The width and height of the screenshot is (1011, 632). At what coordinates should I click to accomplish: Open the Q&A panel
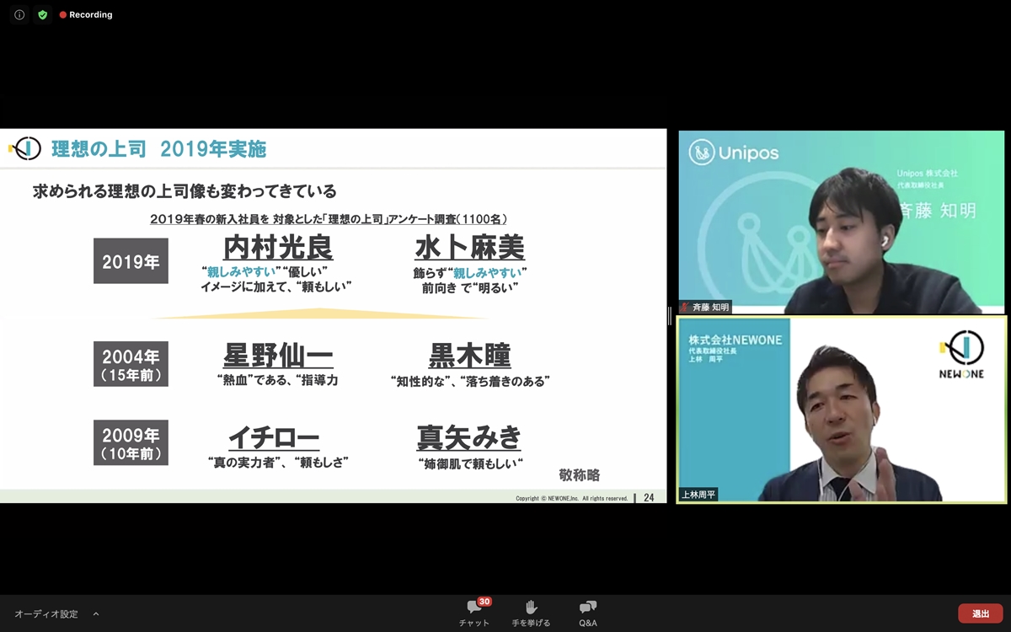click(588, 613)
